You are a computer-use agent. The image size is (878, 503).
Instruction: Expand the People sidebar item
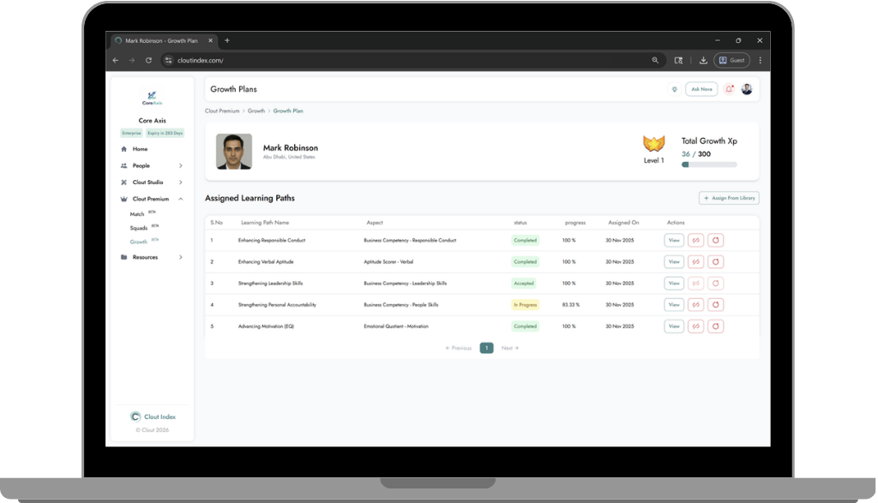(x=181, y=165)
